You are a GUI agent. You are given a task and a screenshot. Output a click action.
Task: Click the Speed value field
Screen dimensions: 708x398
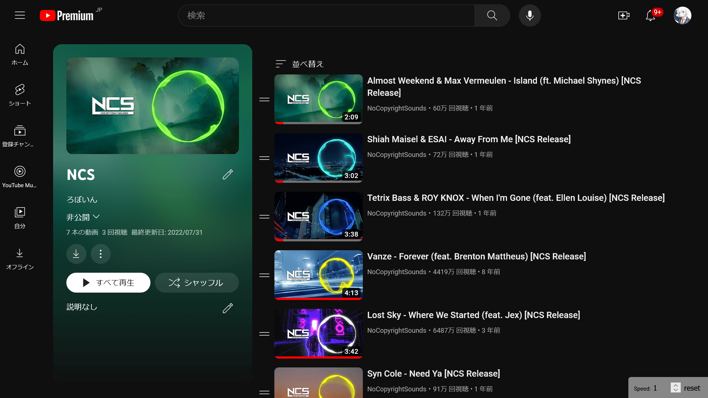(x=662, y=388)
